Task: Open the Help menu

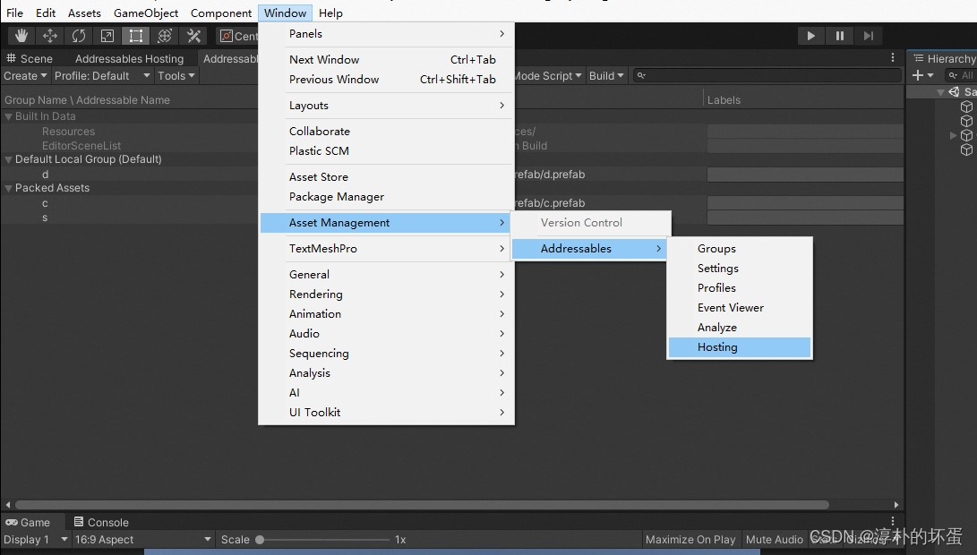Action: pyautogui.click(x=330, y=13)
